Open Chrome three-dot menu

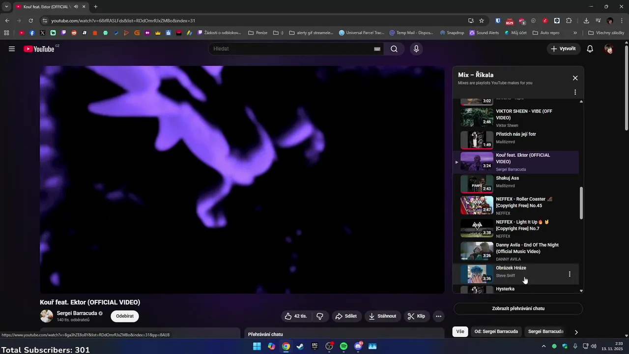[x=622, y=21]
